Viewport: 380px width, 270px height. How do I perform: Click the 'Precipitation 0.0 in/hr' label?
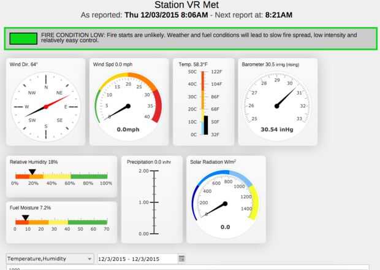point(149,162)
